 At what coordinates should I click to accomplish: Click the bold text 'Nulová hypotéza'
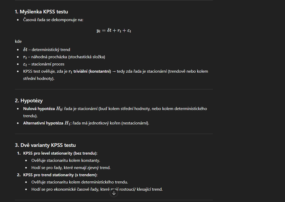tap(39, 109)
